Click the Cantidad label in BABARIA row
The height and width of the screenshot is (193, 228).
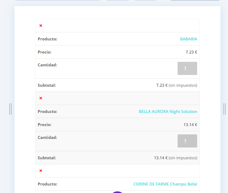click(x=47, y=65)
